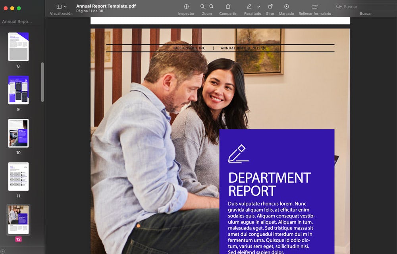Open the Resaltado color dropdown arrow
This screenshot has height=254, width=397.
click(258, 7)
